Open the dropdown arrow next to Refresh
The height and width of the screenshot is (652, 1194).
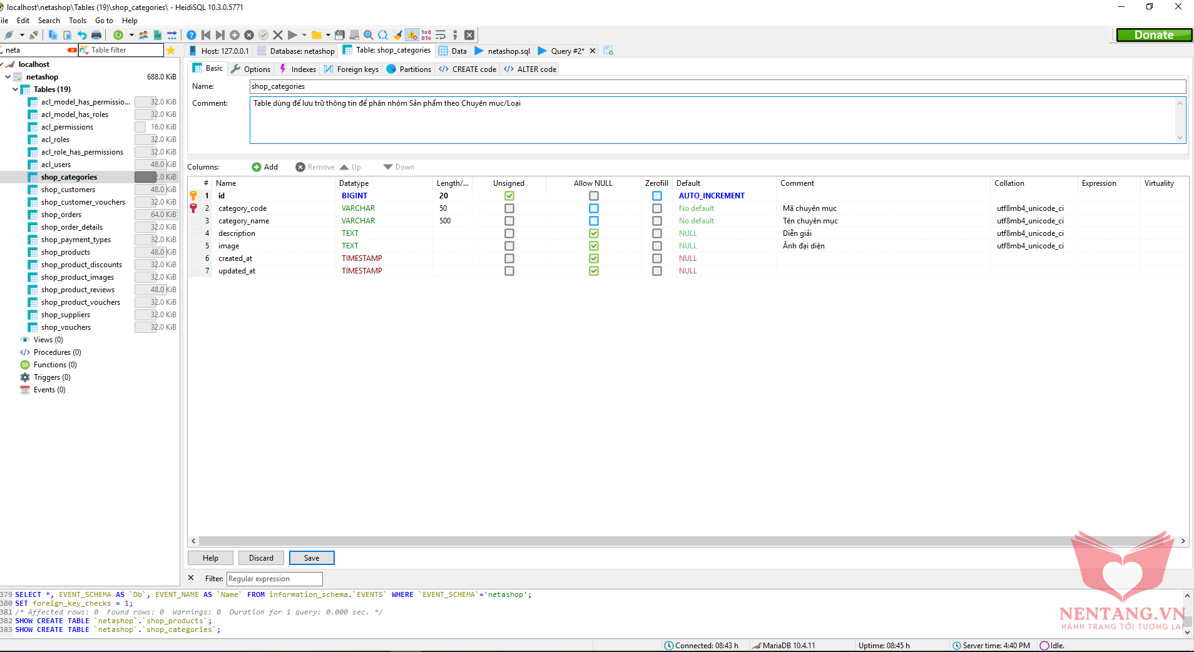pyautogui.click(x=131, y=35)
